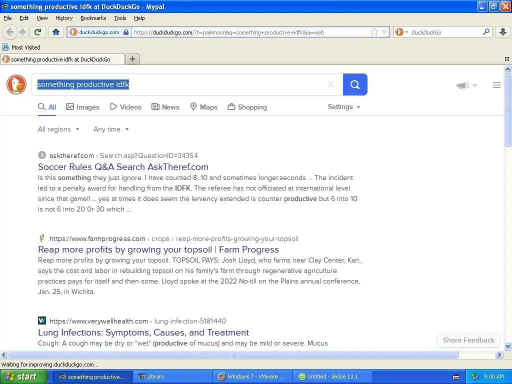This screenshot has height=384, width=512.
Task: Open Tools menu
Action: pyautogui.click(x=120, y=18)
